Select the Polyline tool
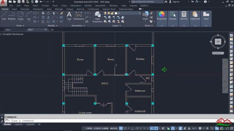234x131 pixels. (11, 16)
